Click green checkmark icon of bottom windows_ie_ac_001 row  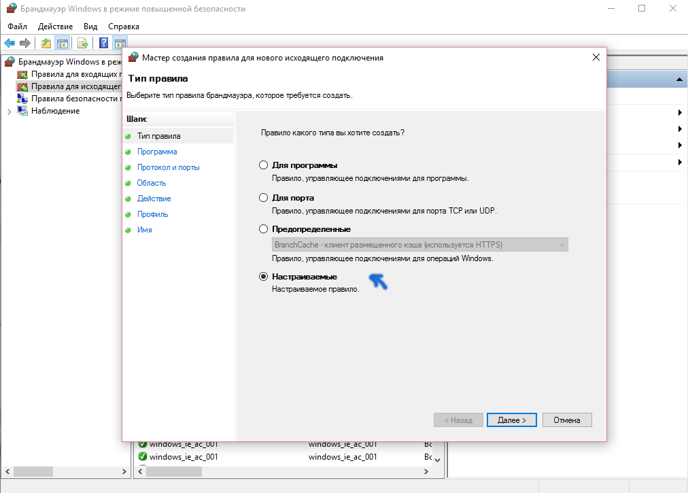pyautogui.click(x=143, y=456)
